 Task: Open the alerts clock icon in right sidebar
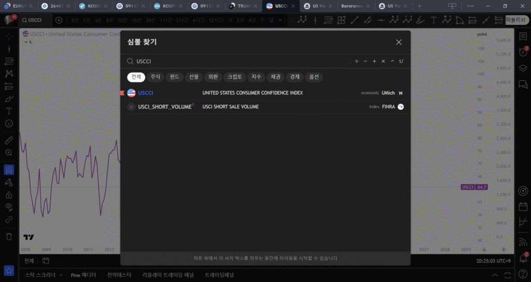523,52
